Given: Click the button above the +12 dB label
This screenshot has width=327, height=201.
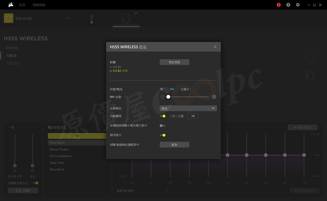Looking at the screenshot, I should click(x=302, y=127).
